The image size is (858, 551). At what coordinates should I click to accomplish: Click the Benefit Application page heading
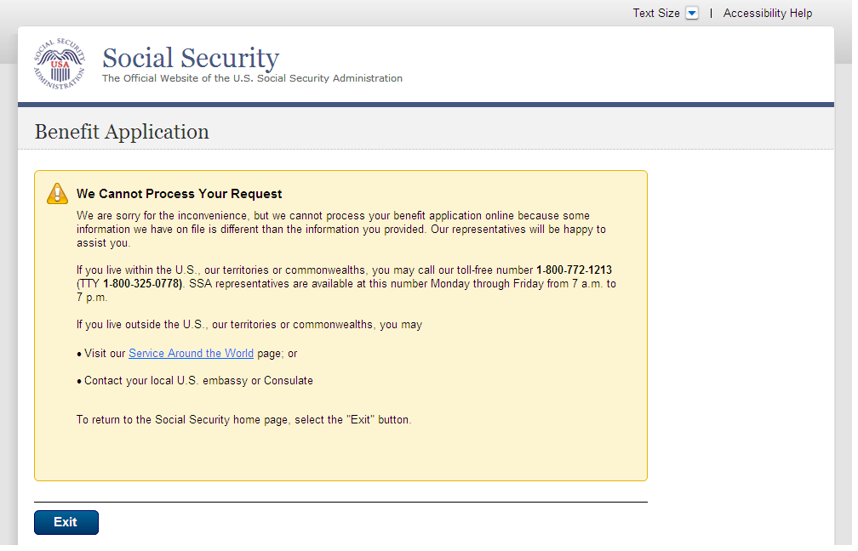[122, 132]
